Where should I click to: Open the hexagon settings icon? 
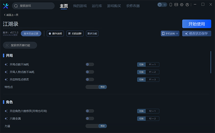182,5
